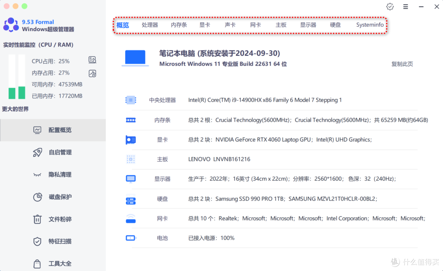Click the 内存条 RAM icon
Viewport: 443px width, 271px height.
pyautogui.click(x=130, y=120)
